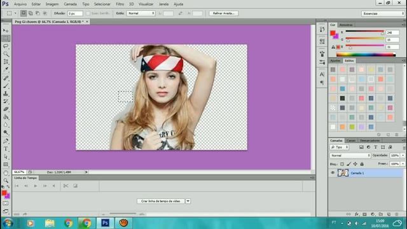The height and width of the screenshot is (229, 407).
Task: Select the Hand tool
Action: pyautogui.click(x=6, y=172)
